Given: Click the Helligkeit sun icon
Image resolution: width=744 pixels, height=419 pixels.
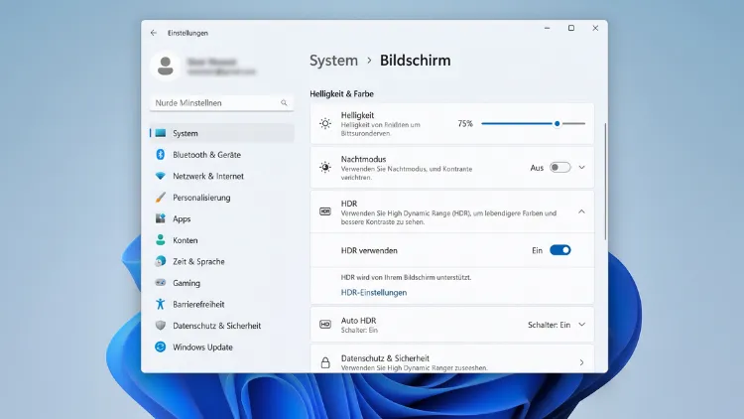Looking at the screenshot, I should tap(325, 123).
